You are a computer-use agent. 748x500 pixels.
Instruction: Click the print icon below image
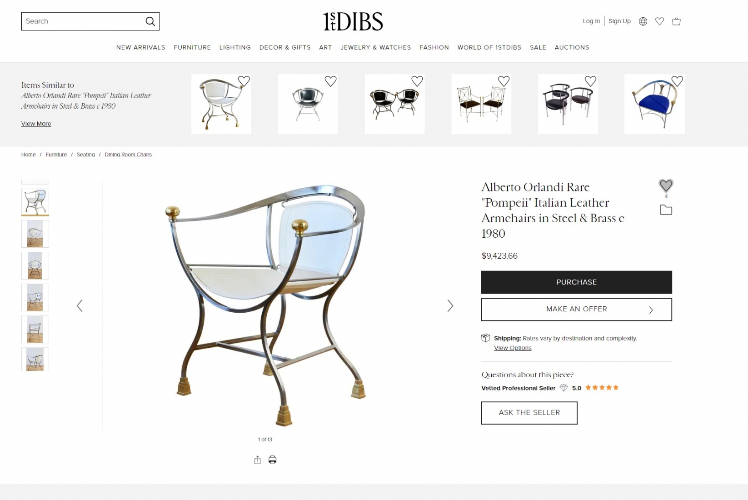point(272,460)
